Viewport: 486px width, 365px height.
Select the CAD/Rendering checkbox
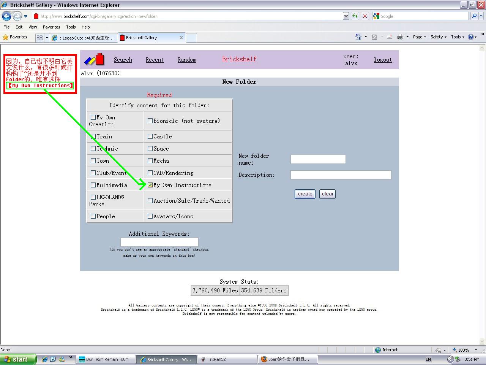point(150,173)
